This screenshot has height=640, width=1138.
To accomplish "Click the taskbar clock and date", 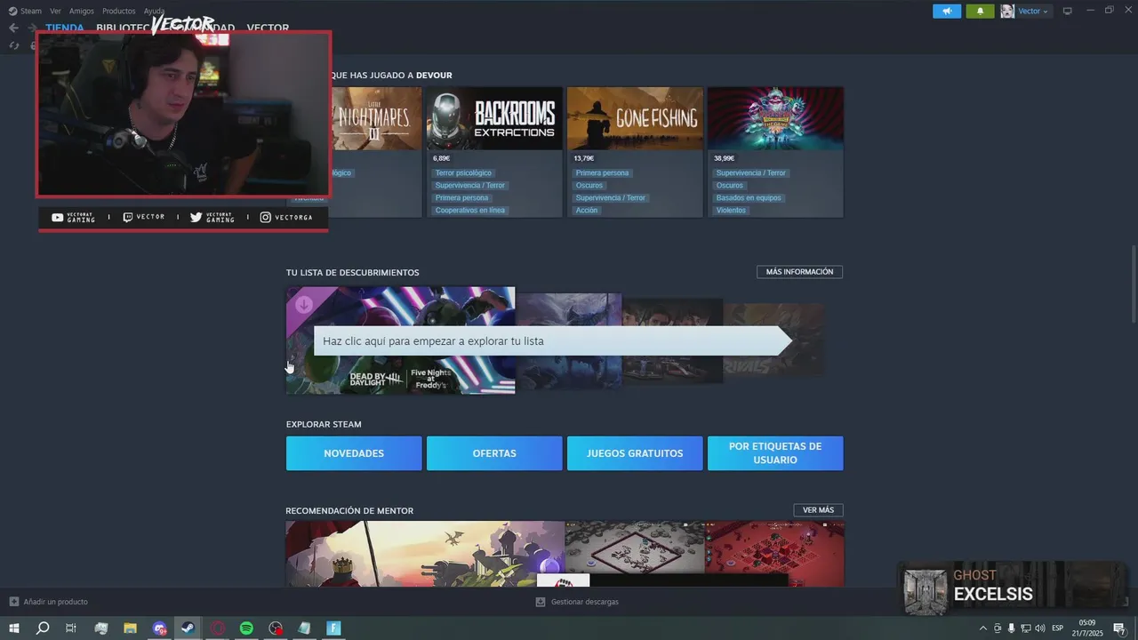I will [1087, 628].
